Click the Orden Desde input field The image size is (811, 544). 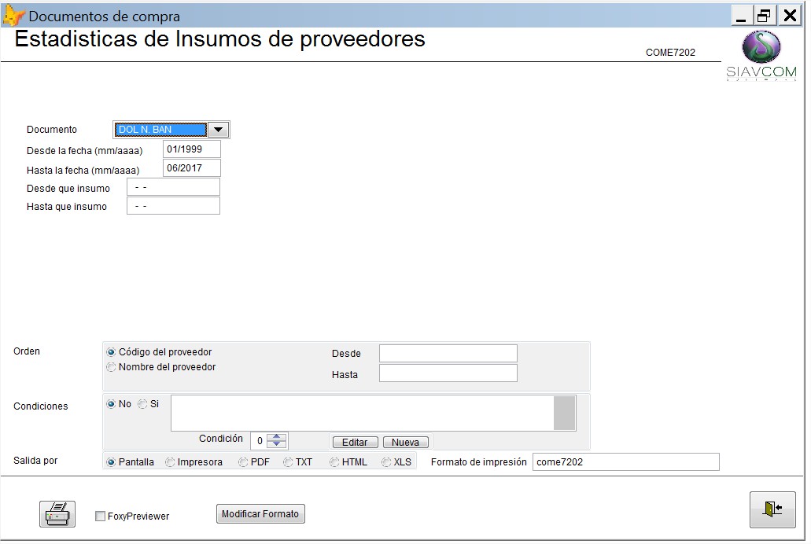tap(448, 354)
